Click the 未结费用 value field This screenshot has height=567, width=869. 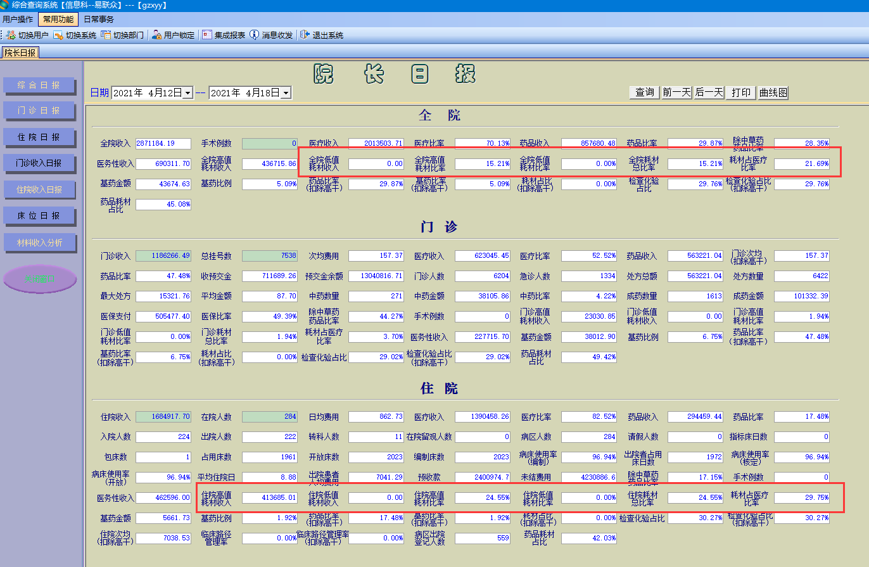[589, 477]
